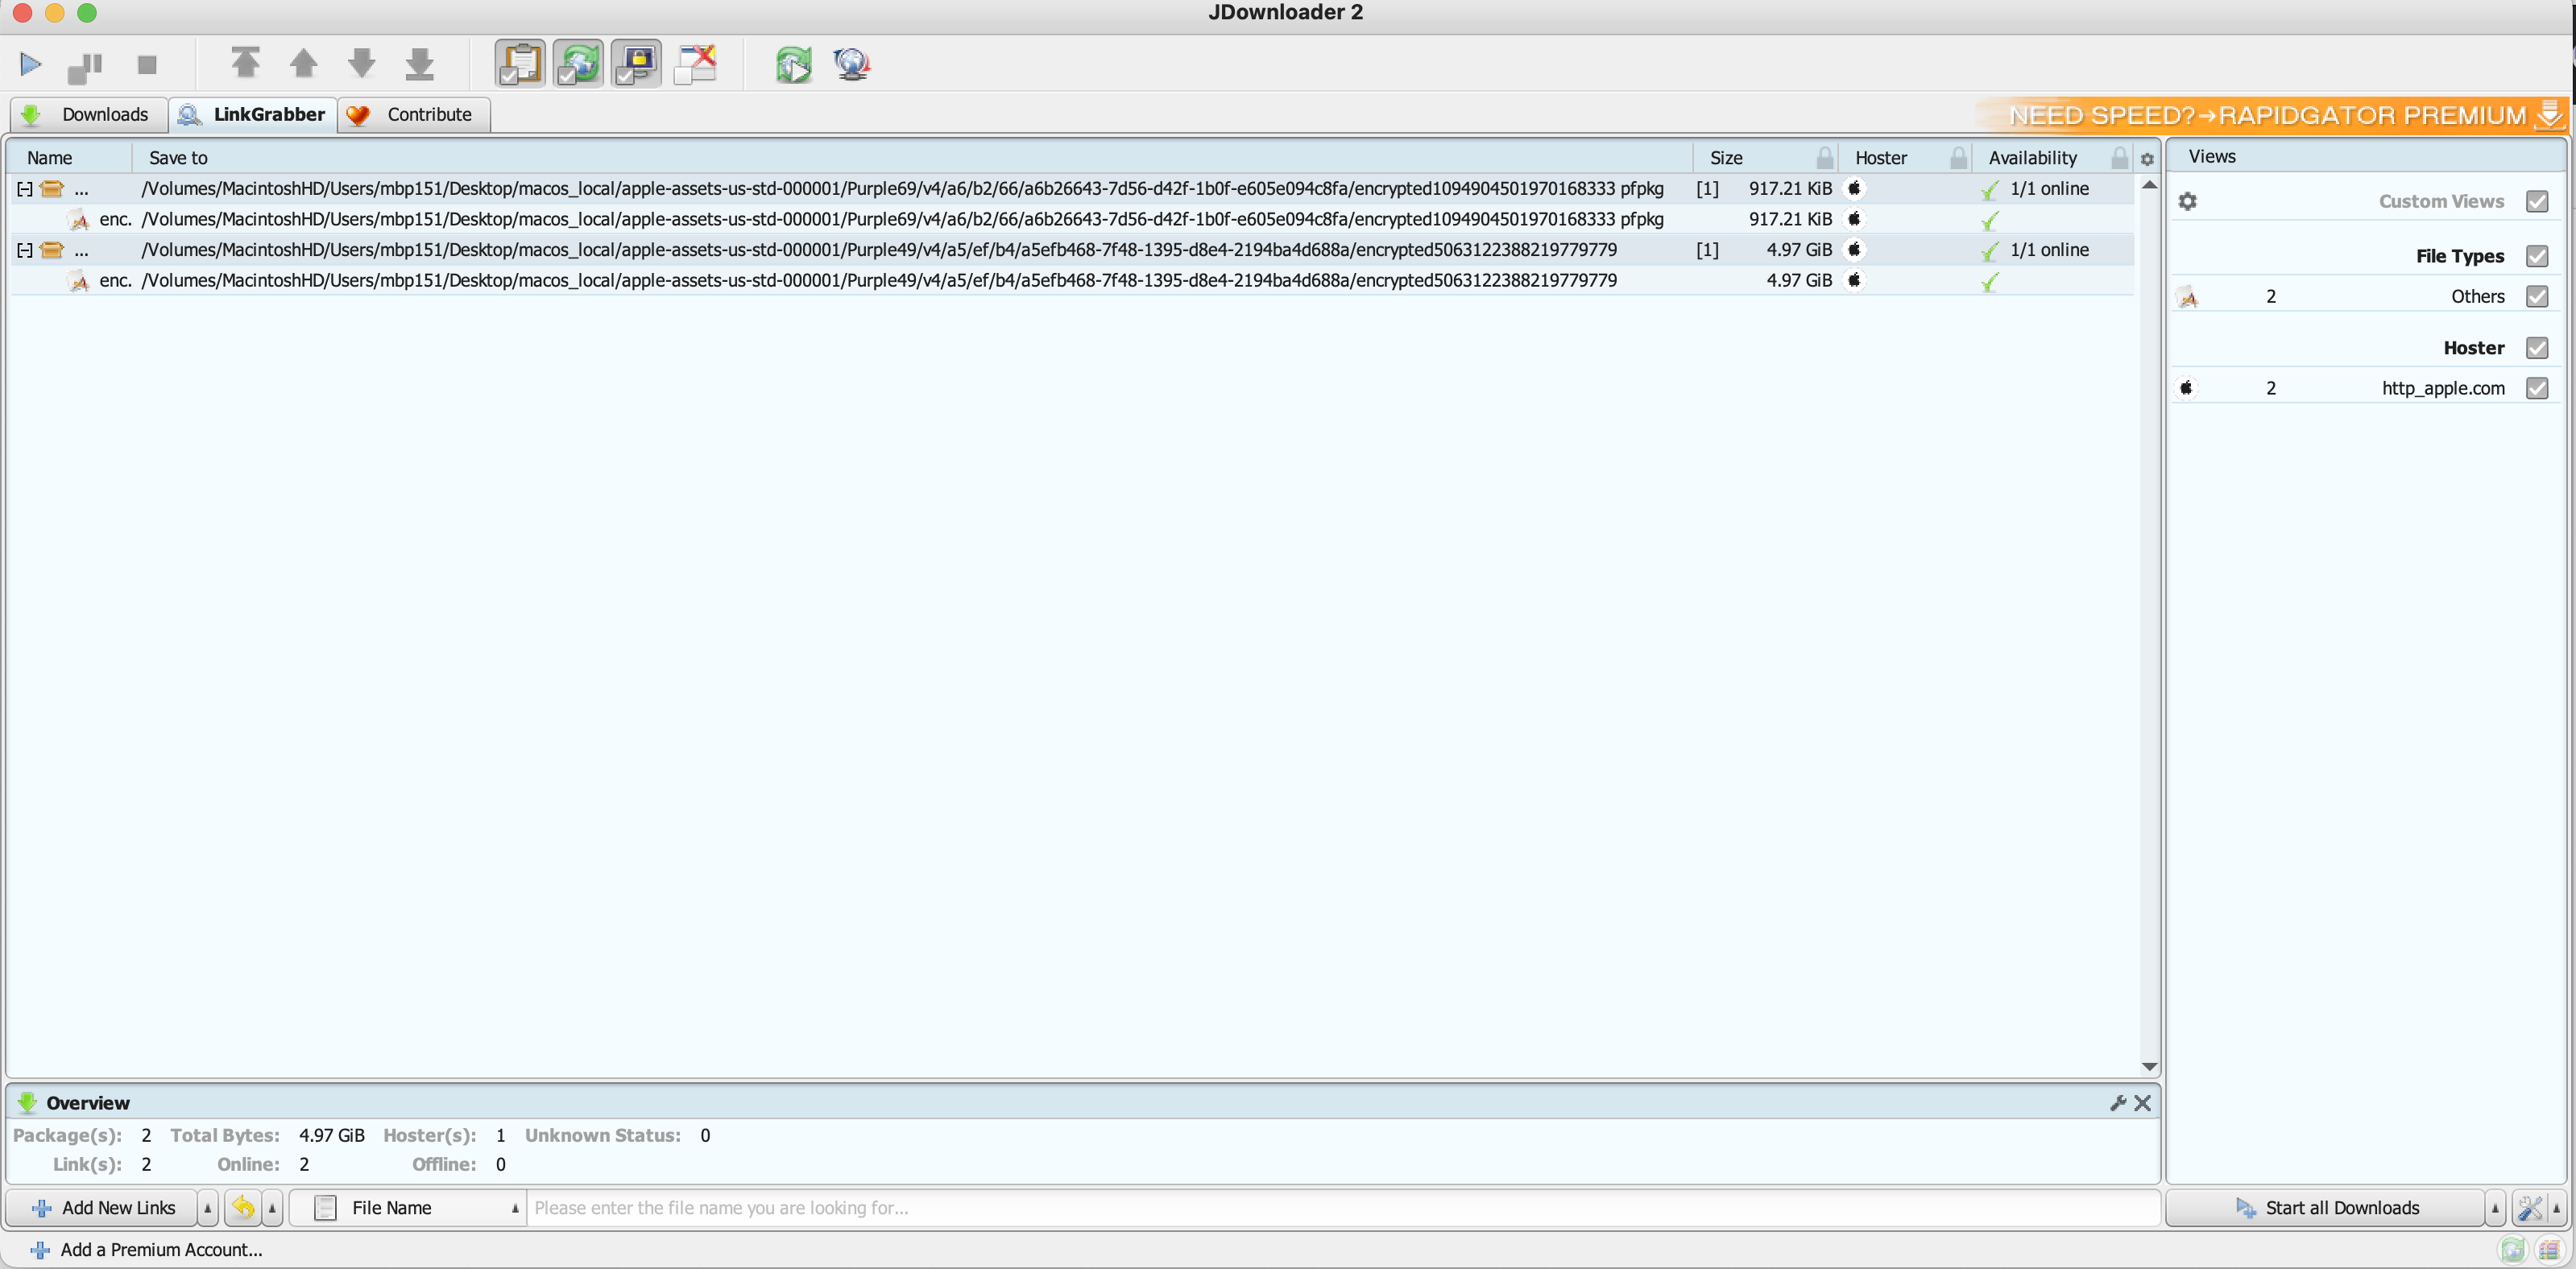
Task: Toggle the File Types checkbox
Action: (2537, 256)
